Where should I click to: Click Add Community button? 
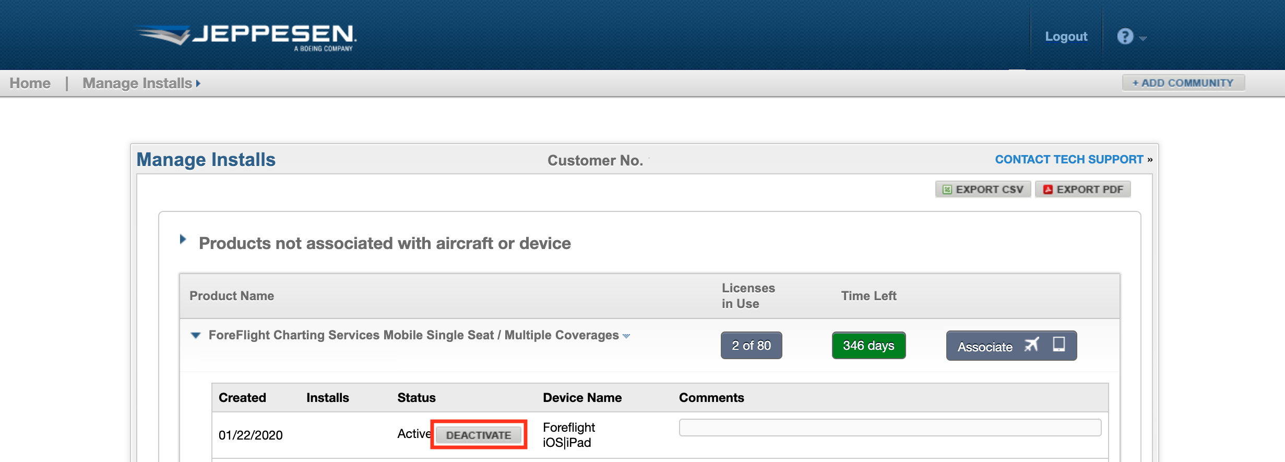1183,83
